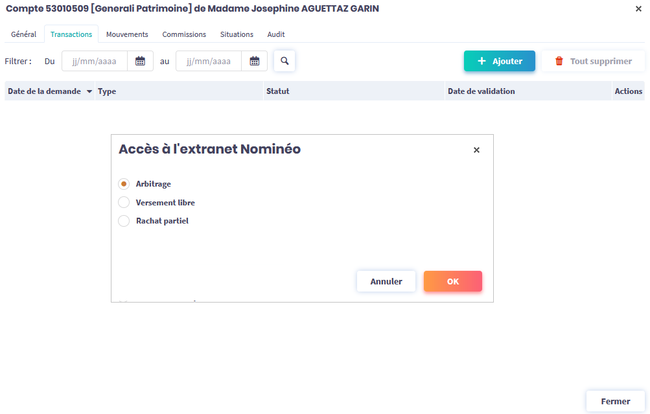Switch to the Général tab
This screenshot has width=650, height=414.
click(24, 34)
